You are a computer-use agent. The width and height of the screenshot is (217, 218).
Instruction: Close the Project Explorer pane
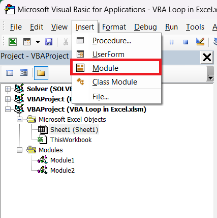[207, 58]
